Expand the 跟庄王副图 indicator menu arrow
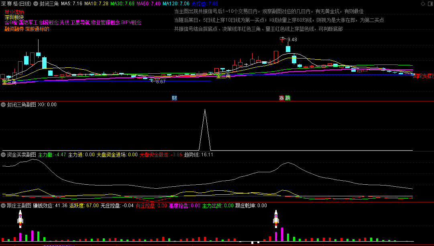Viewport: 434px width, 246px height. (3, 206)
